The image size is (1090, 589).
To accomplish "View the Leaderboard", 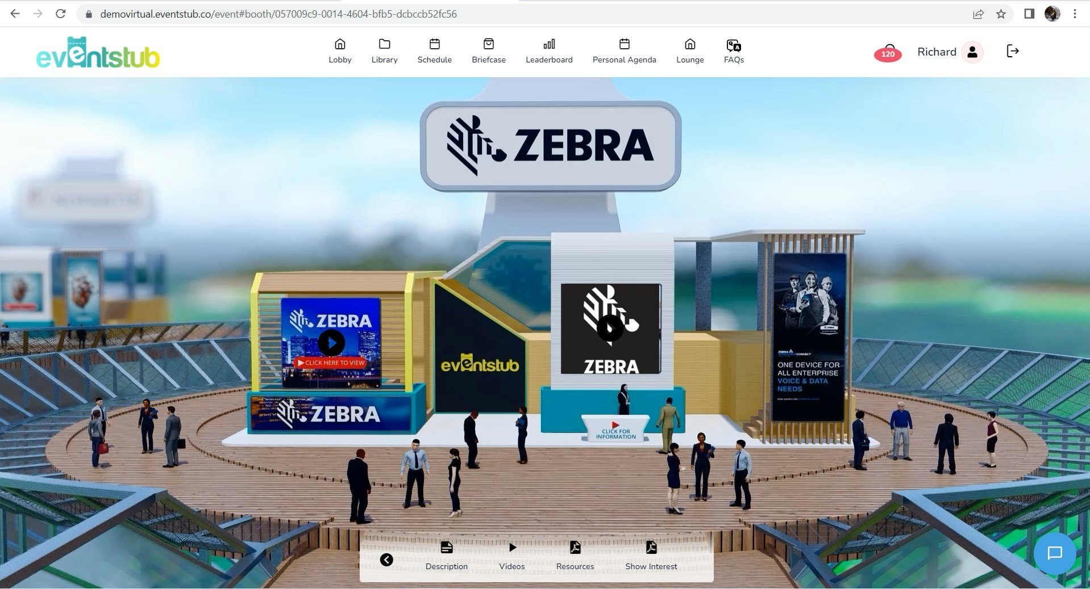I will point(549,51).
